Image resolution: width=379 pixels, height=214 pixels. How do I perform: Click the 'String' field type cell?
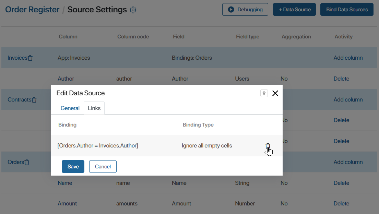click(242, 183)
